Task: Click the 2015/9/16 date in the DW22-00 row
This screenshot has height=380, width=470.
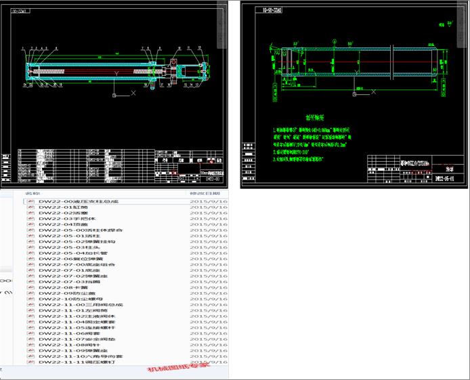Action: pos(209,201)
